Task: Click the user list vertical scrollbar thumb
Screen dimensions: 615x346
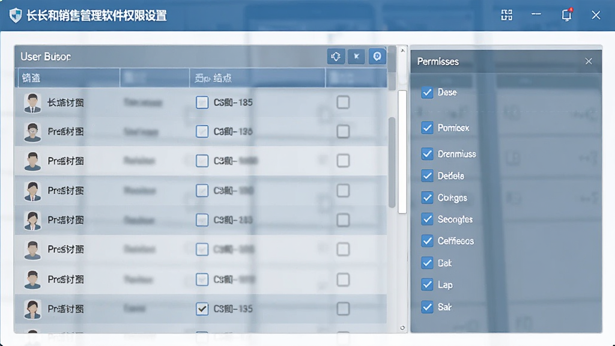Action: pos(402,152)
